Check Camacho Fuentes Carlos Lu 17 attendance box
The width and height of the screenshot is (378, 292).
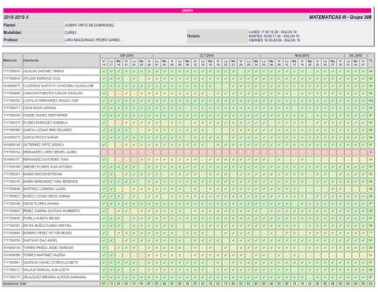click(111, 94)
